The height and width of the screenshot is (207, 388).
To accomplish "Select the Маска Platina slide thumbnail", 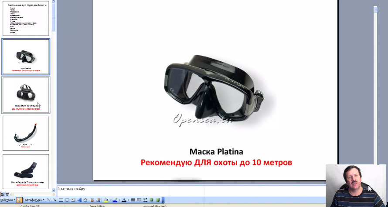I will 26,57.
